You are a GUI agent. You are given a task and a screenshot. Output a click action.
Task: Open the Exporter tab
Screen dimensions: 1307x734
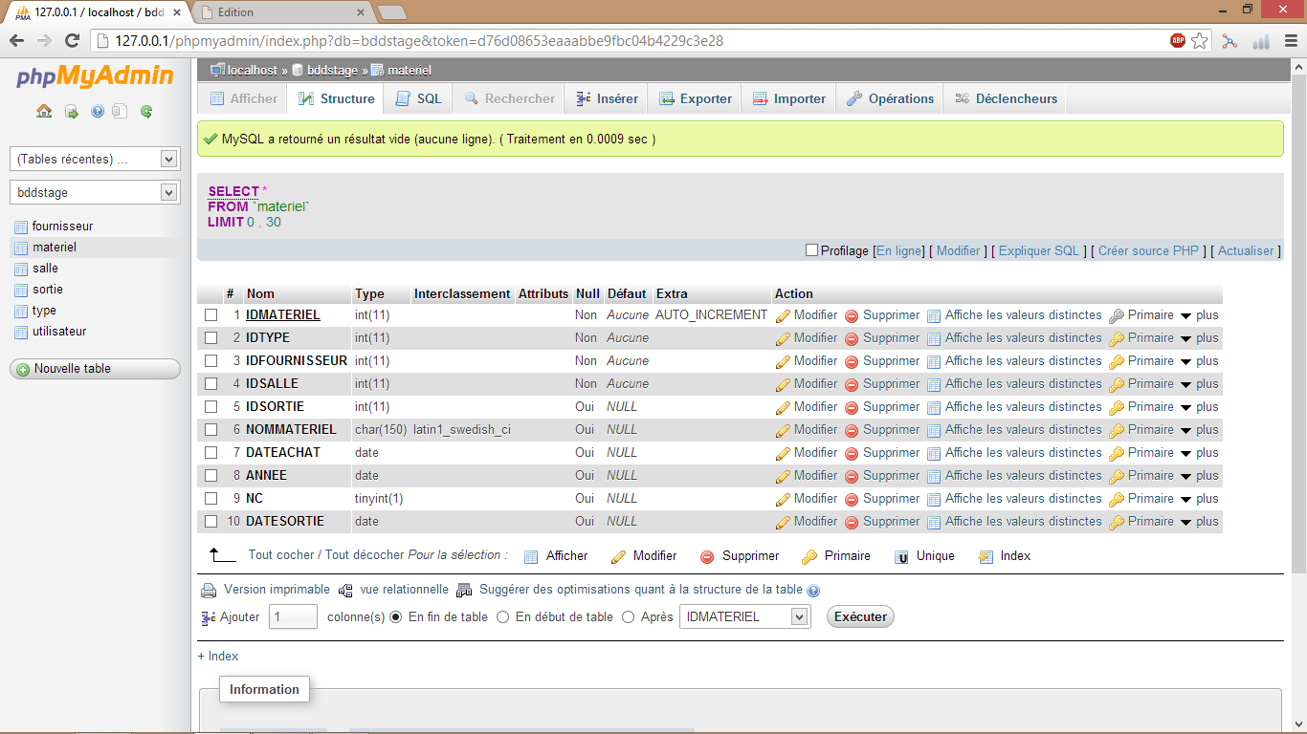click(695, 97)
